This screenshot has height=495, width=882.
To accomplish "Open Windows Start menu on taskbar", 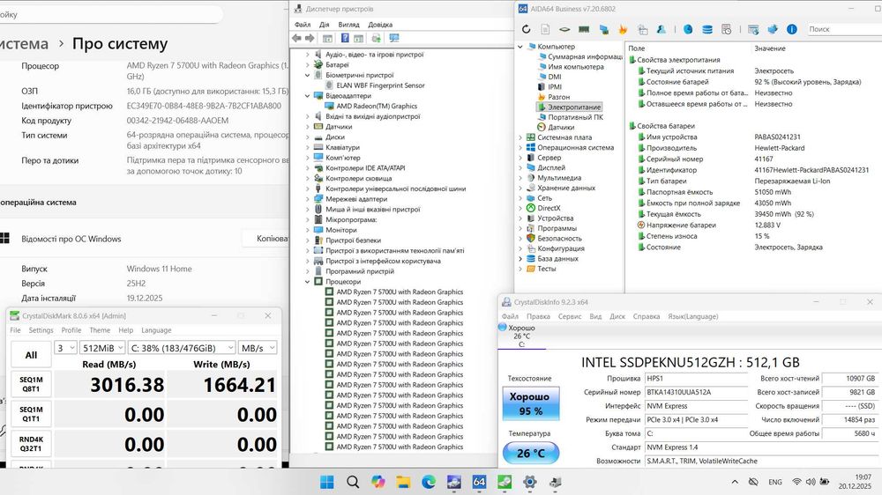I will click(326, 482).
